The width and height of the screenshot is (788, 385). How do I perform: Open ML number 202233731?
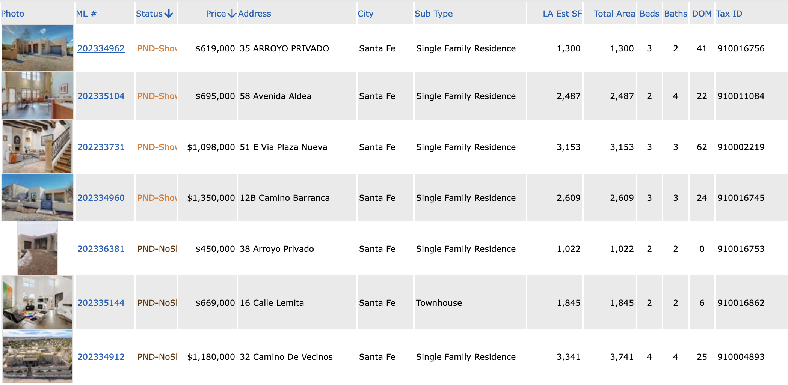tap(101, 147)
